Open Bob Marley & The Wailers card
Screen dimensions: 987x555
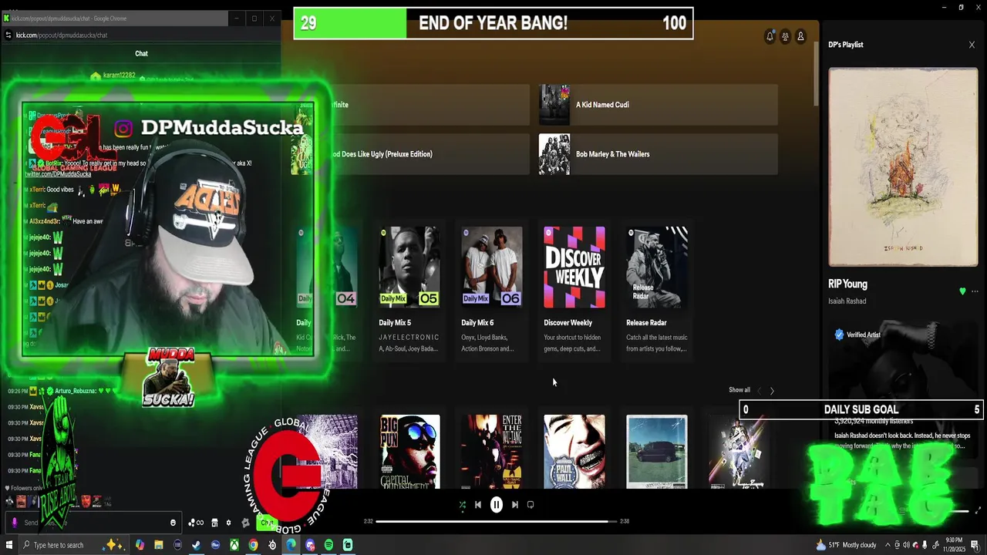point(658,154)
